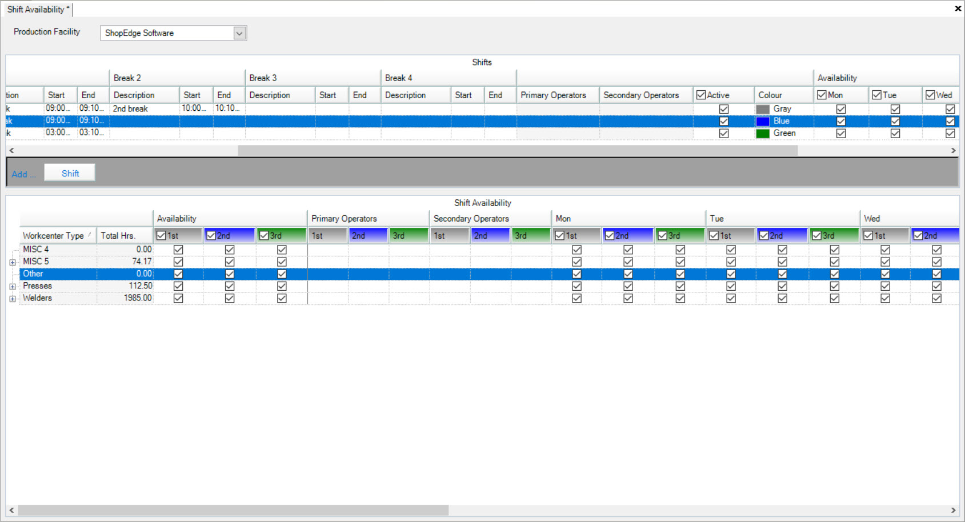Click the MISC 5 total hours 74.17 cell
This screenshot has height=522, width=965.
pyautogui.click(x=125, y=262)
